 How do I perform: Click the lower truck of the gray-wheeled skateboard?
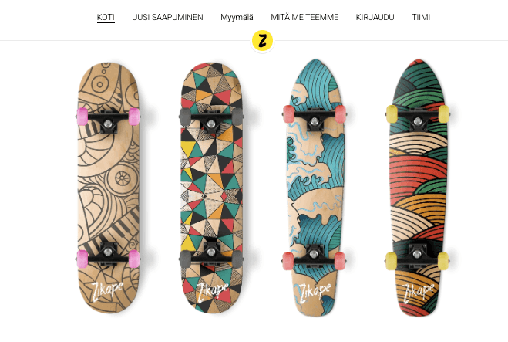click(x=211, y=256)
